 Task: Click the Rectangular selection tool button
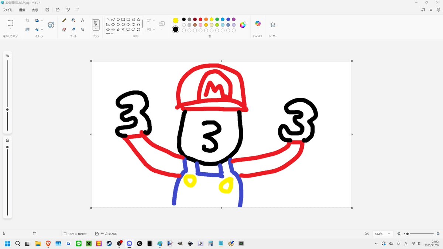(10, 23)
